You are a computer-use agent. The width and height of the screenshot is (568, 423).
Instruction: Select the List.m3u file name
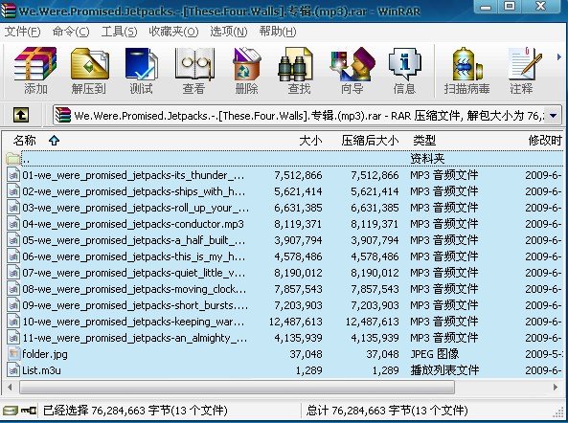(41, 370)
